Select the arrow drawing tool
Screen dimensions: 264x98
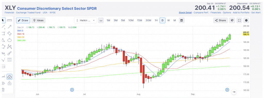(x=10, y=27)
